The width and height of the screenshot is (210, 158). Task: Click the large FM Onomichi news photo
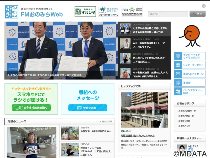click(x=32, y=142)
